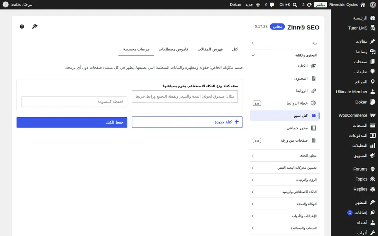Expand the الوكالة والعملاء section
The height and width of the screenshot is (236, 378).
coord(285,204)
